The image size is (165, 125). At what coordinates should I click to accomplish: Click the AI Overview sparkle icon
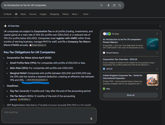pos(5,26)
